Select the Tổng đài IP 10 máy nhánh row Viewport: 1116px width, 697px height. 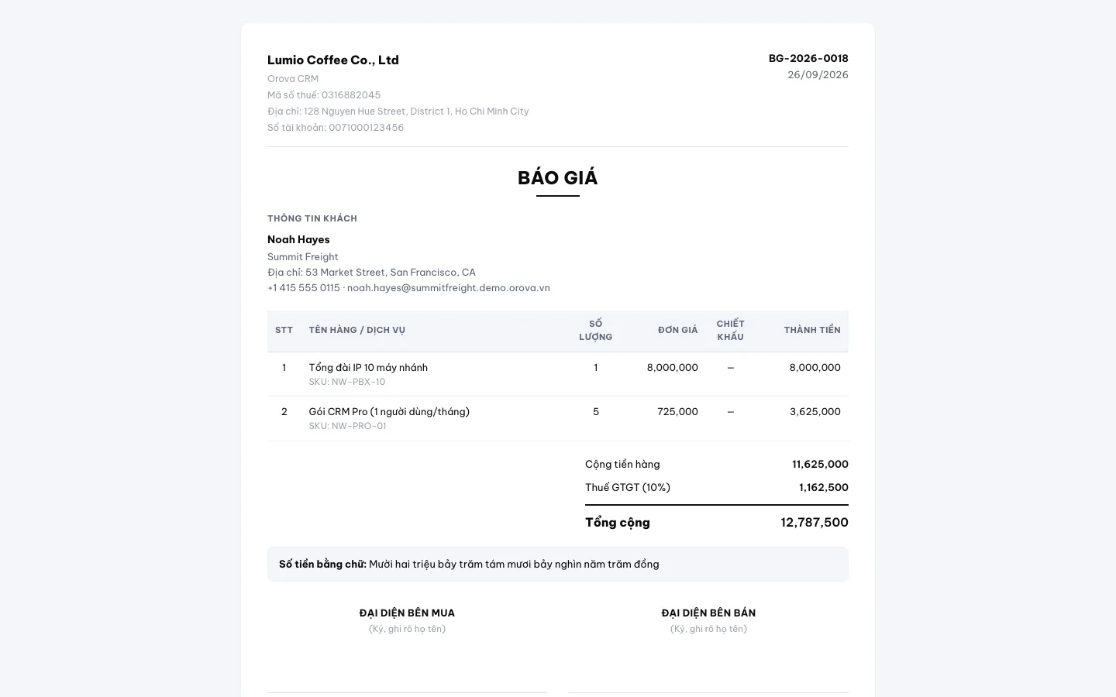click(558, 374)
